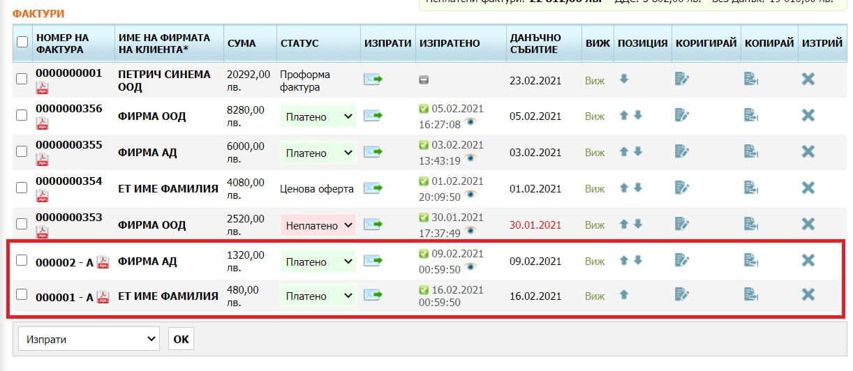The image size is (853, 371).
Task: Delete invoice 0000000353 with the X icon
Action: click(x=808, y=224)
